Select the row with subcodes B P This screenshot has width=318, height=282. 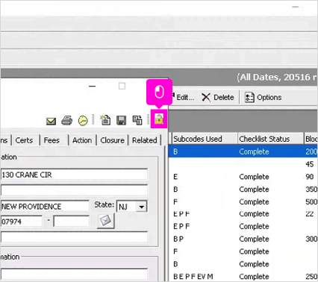pos(243,239)
